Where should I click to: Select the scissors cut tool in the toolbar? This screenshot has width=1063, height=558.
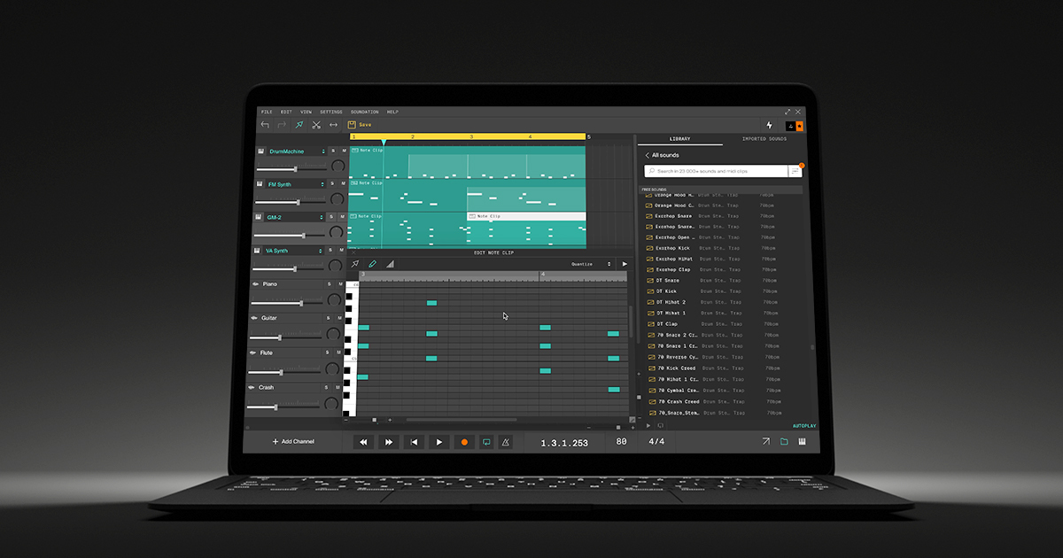point(316,125)
